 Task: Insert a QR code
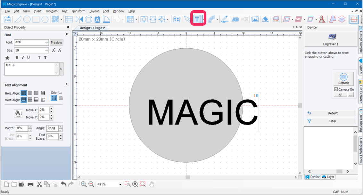55,19
